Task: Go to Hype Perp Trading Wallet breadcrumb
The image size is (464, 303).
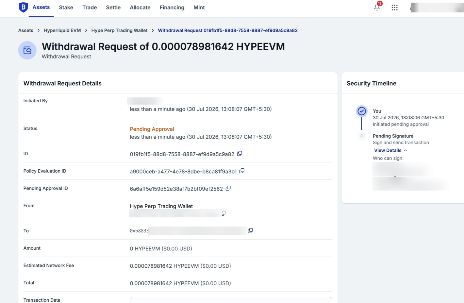Action: coord(119,30)
